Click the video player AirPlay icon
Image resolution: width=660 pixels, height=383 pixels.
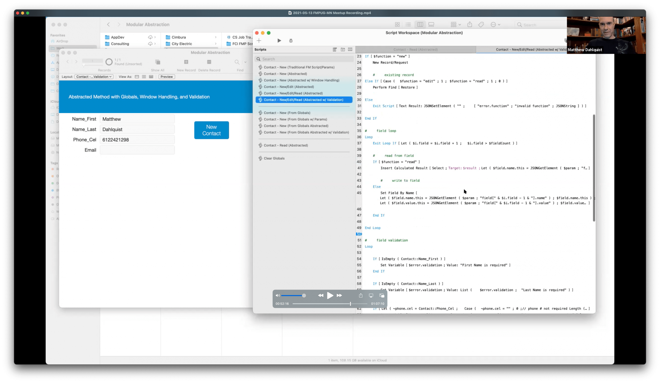pyautogui.click(x=371, y=295)
